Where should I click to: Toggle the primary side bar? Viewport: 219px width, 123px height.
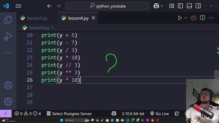point(180,6)
